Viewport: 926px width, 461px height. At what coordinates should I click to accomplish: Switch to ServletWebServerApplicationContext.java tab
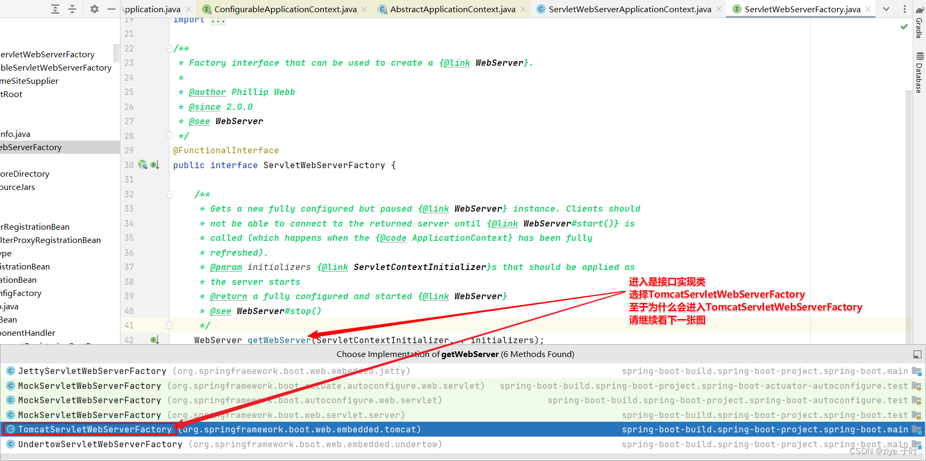pos(630,9)
